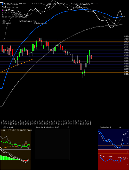Click the MACD values line in the legend
The image size is (129, 170).
tap(14, 17)
